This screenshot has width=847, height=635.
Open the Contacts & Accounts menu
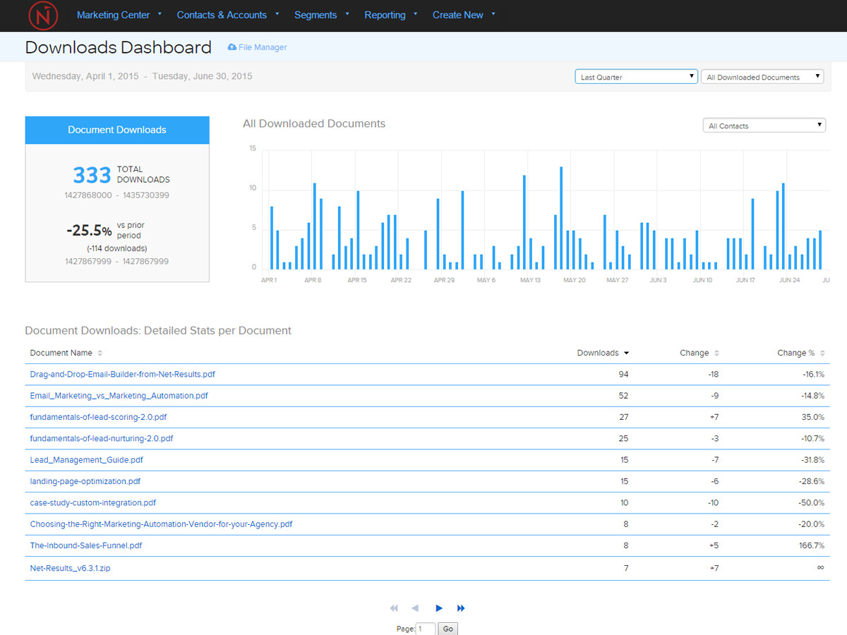(x=228, y=15)
